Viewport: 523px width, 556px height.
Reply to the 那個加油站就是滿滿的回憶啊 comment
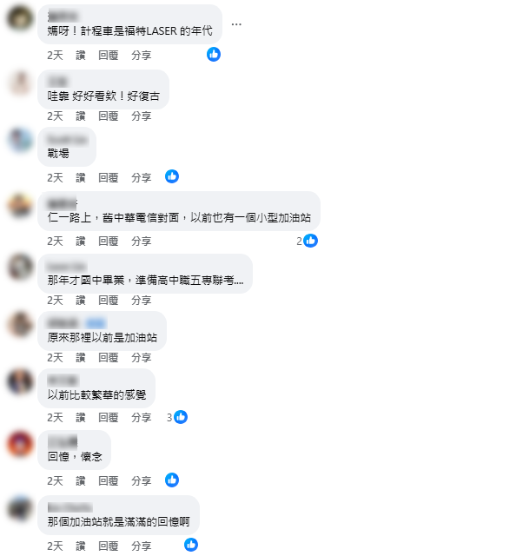pos(108,546)
